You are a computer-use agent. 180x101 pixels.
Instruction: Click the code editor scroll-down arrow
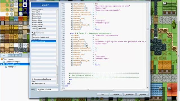pyautogui.click(x=147, y=88)
